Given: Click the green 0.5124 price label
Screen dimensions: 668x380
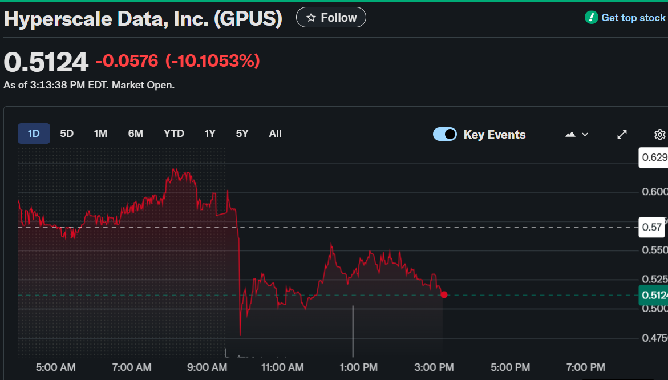Looking at the screenshot, I should click(x=653, y=295).
